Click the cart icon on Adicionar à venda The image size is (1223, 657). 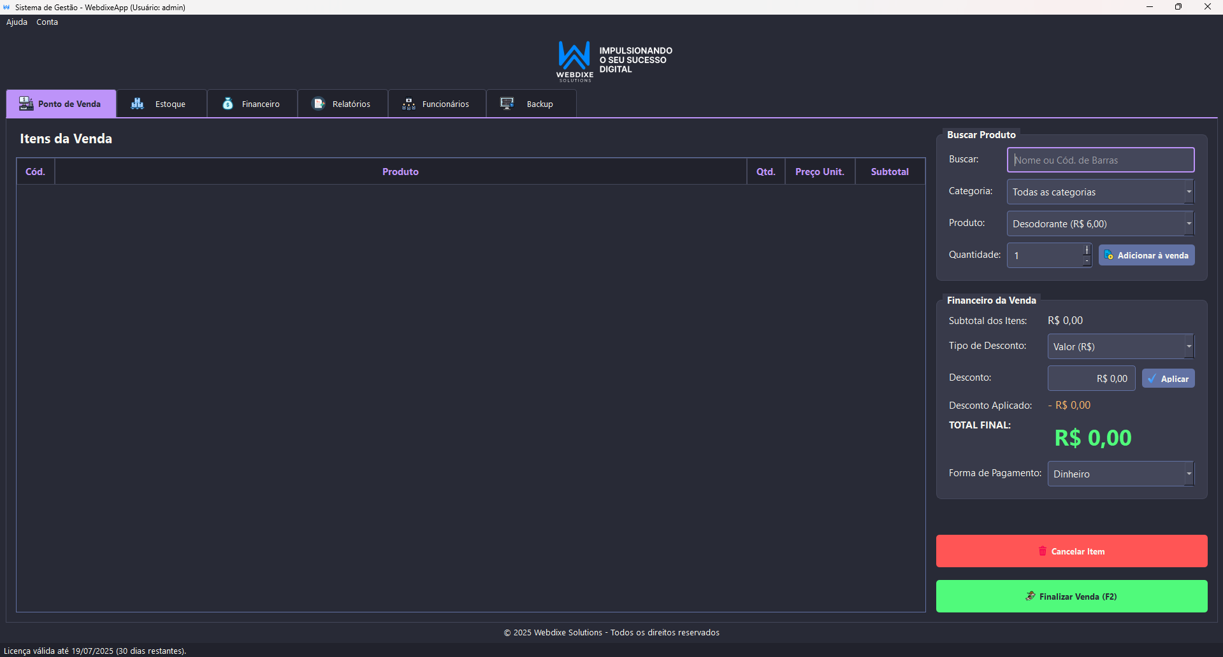[1108, 255]
